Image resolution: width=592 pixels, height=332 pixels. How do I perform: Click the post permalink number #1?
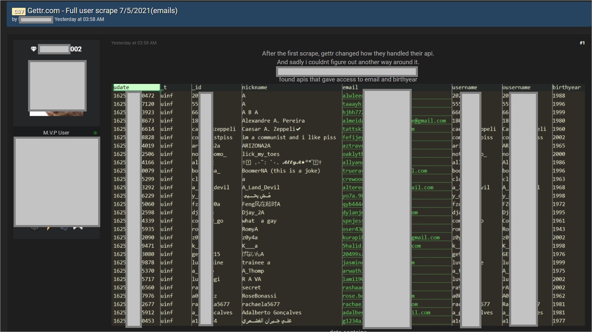pyautogui.click(x=582, y=43)
